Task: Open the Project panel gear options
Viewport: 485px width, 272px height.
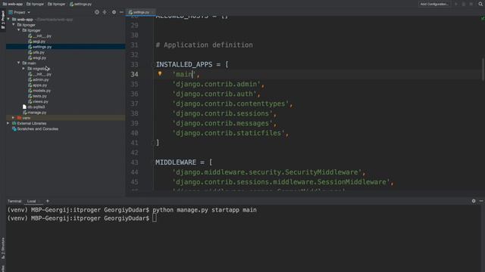Action: (114, 12)
